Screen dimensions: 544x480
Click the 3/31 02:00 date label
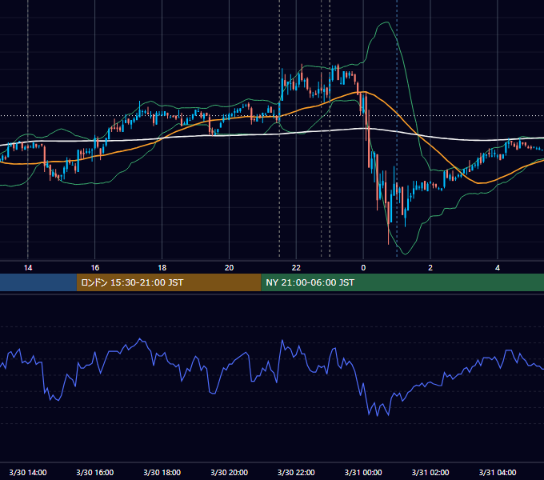pos(430,472)
